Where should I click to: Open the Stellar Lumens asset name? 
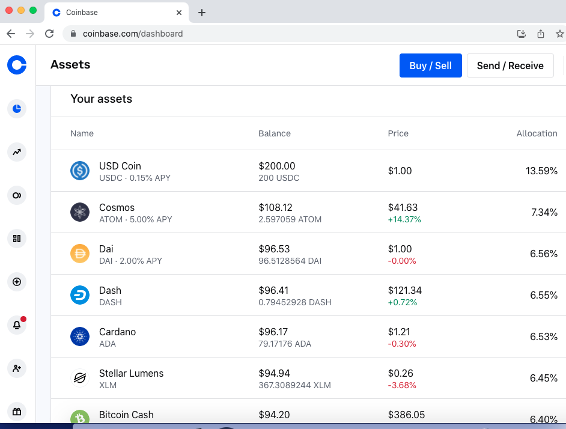[x=132, y=373]
